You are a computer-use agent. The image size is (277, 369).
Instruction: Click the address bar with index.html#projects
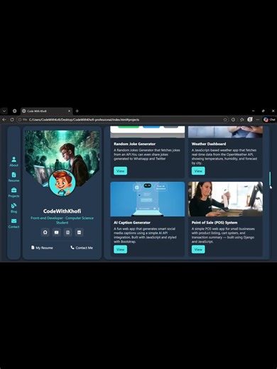pyautogui.click(x=123, y=120)
